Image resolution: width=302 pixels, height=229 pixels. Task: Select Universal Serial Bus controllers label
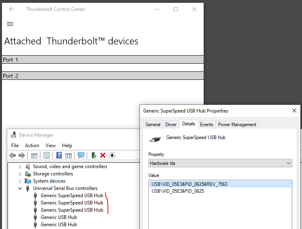click(x=65, y=188)
